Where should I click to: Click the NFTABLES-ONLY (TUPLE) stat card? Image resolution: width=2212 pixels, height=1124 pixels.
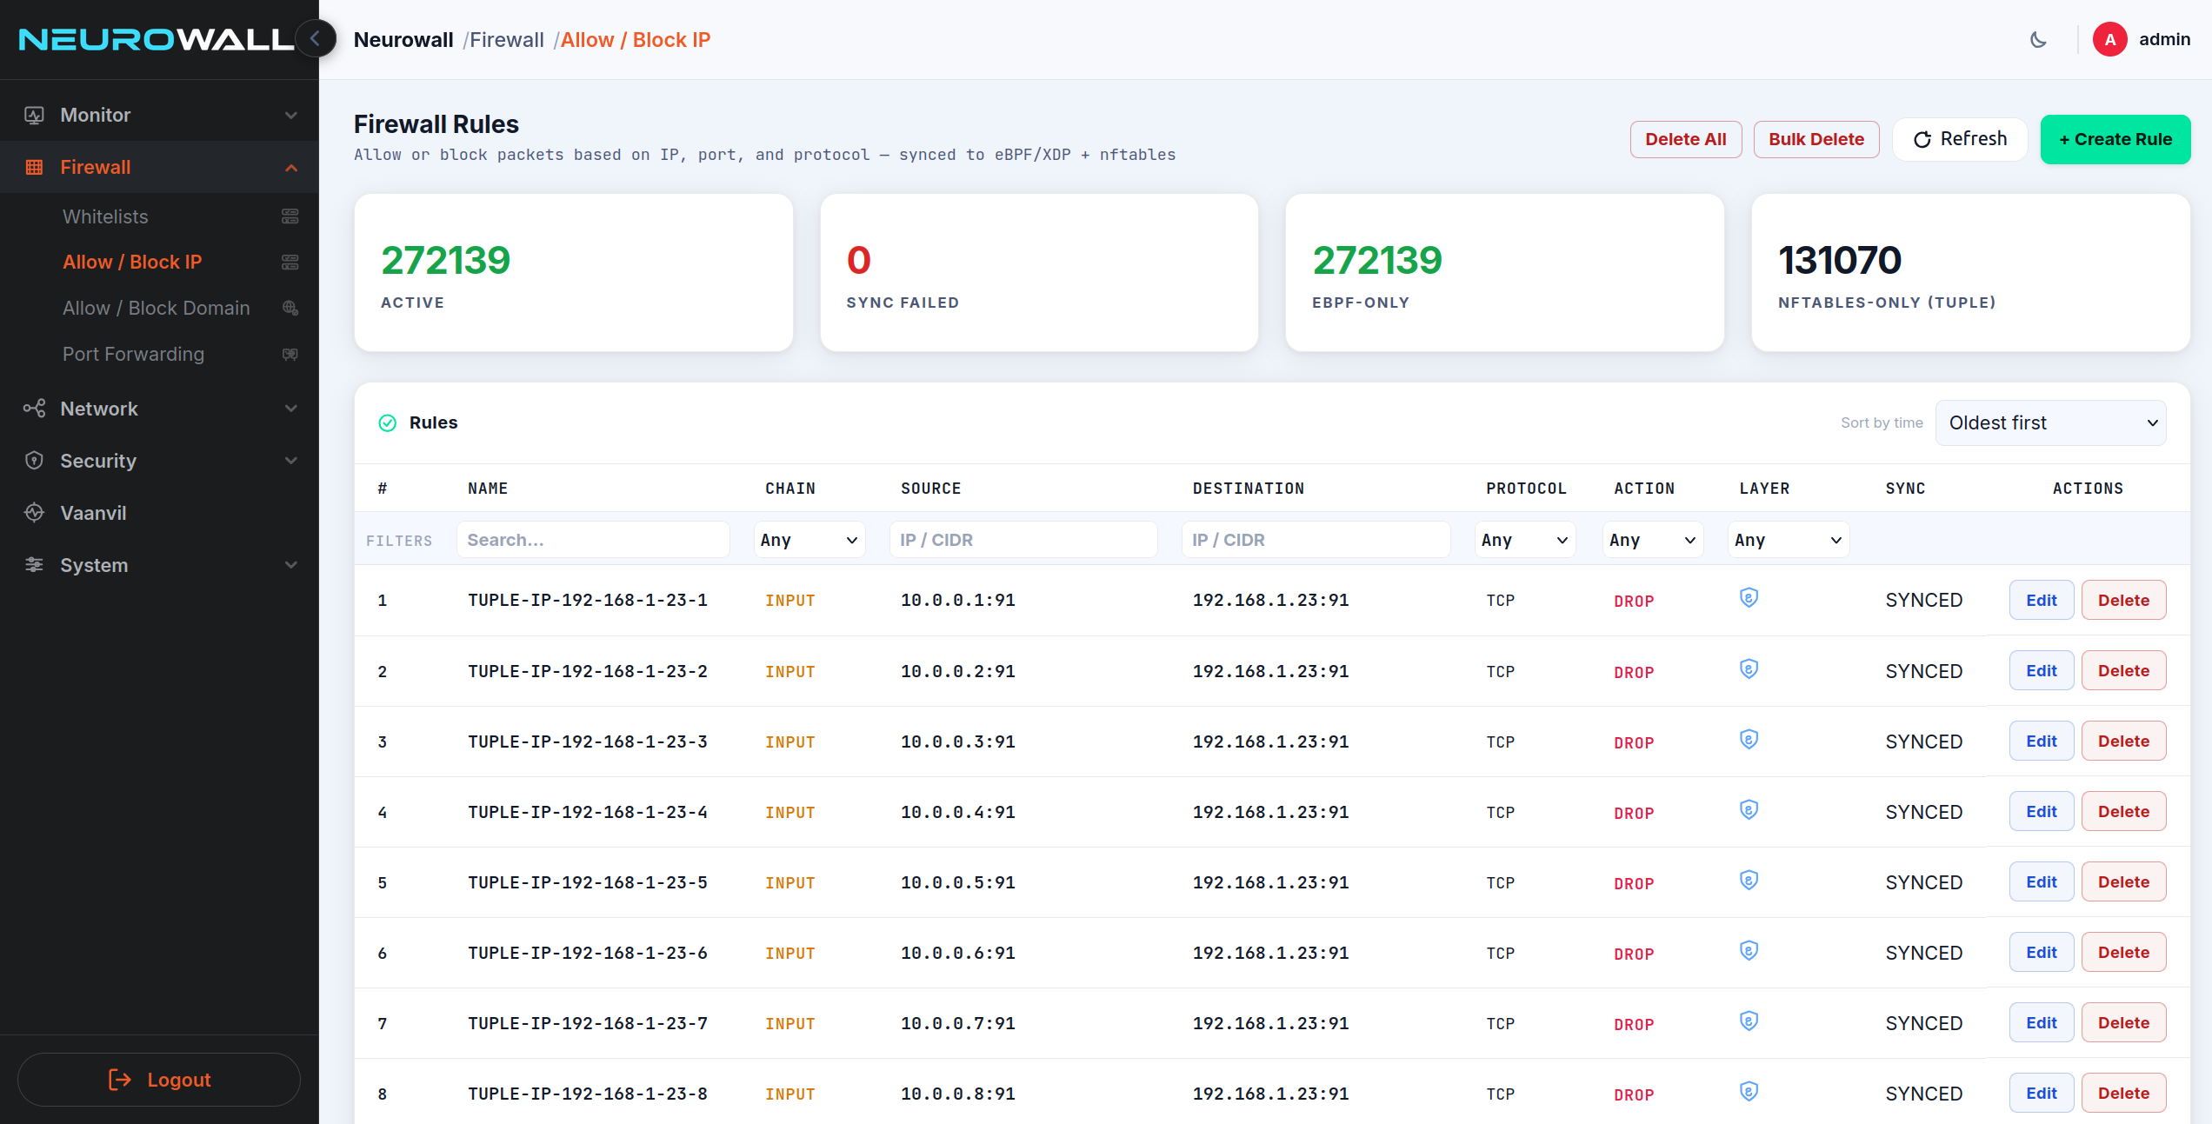(x=1970, y=273)
